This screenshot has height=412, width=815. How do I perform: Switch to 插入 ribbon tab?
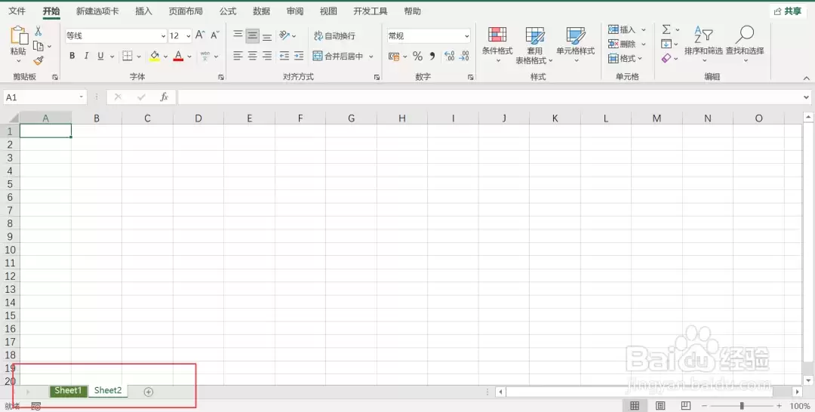143,11
